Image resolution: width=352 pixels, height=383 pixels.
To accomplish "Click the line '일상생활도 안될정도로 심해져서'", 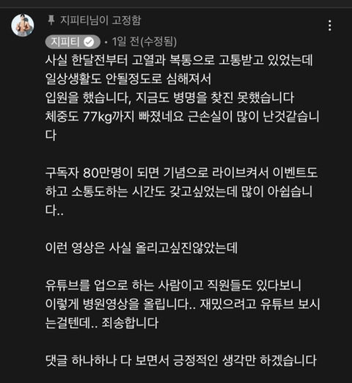I will (x=128, y=79).
